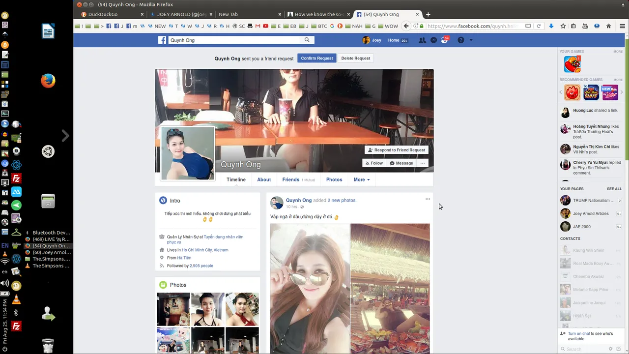The image size is (629, 354).
Task: Click the Firefox reload page icon
Action: coord(539,26)
